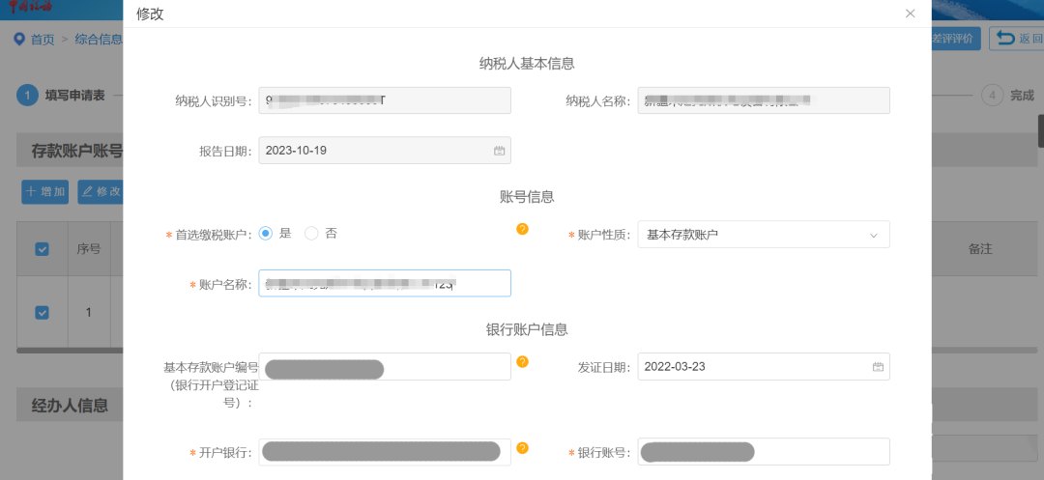Open calendar icon for 发证日期
The height and width of the screenshot is (480, 1044).
tap(878, 367)
